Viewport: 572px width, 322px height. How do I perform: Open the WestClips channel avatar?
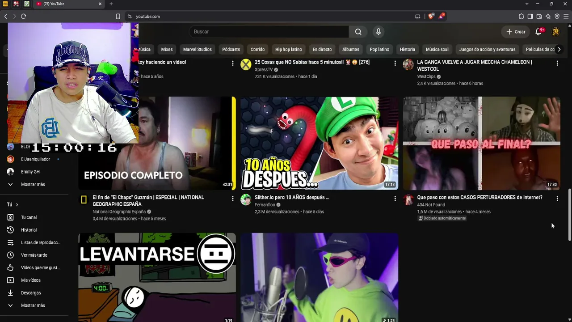(x=408, y=65)
